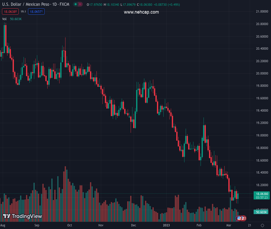Screen dimensions: 271x229
Task: Open the US economic event flag icons
Action: pos(241,218)
